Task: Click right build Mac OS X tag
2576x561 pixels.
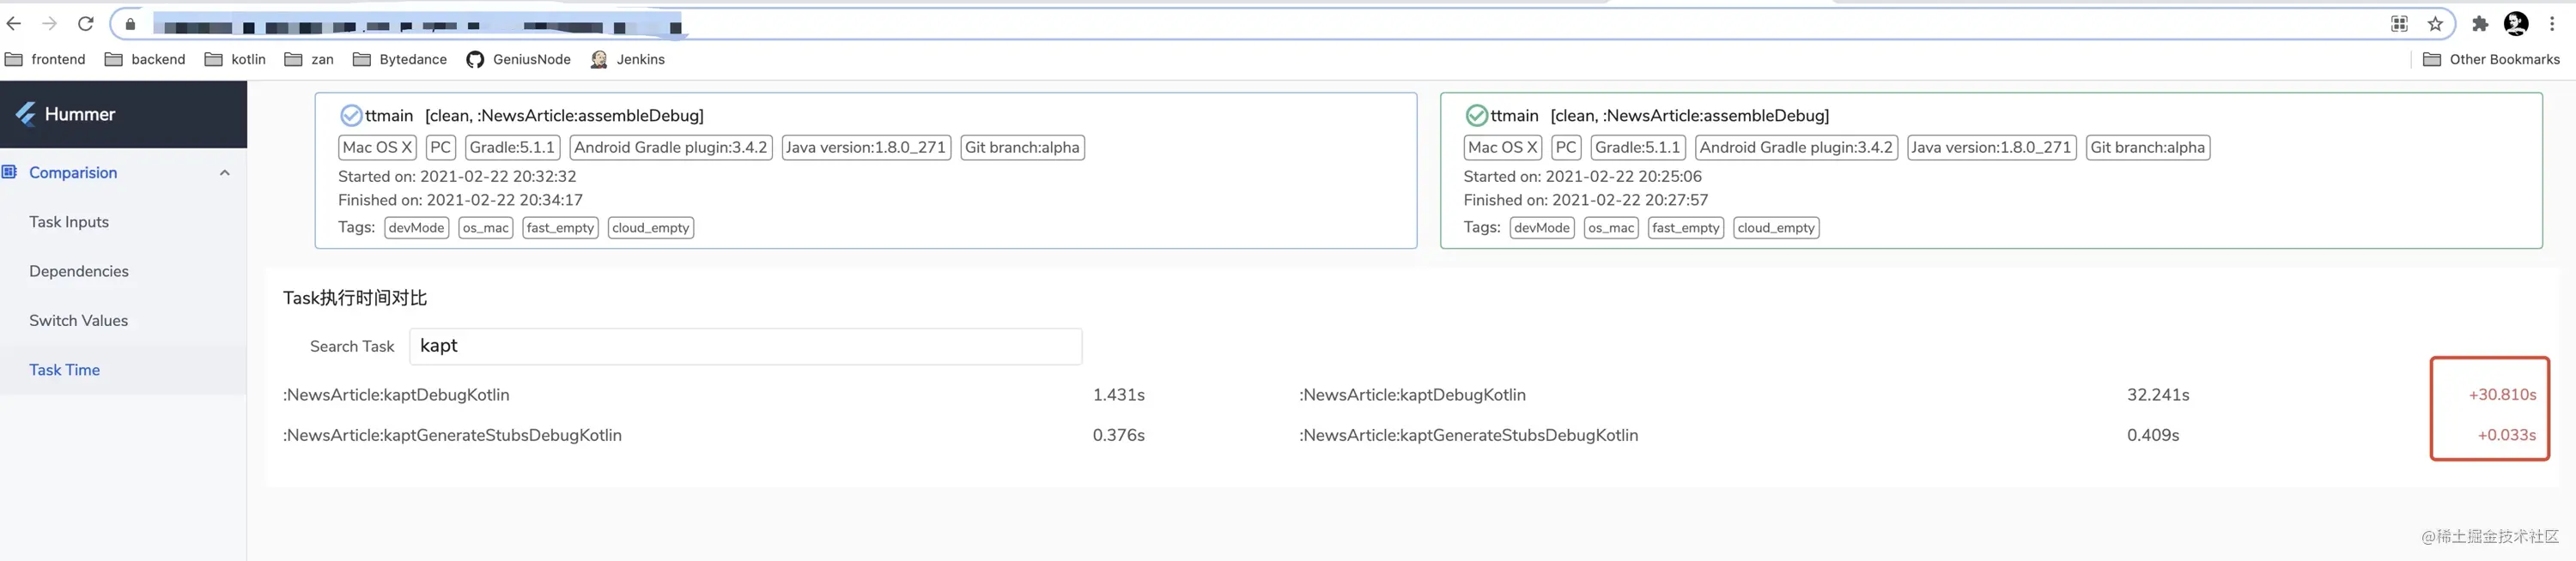Action: [x=1503, y=148]
